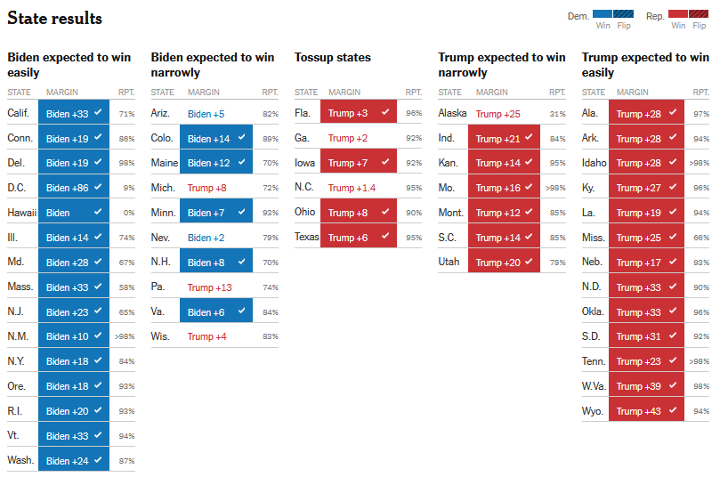Click the solid red Rep. Win legend swatch
The image size is (720, 477).
(x=678, y=13)
